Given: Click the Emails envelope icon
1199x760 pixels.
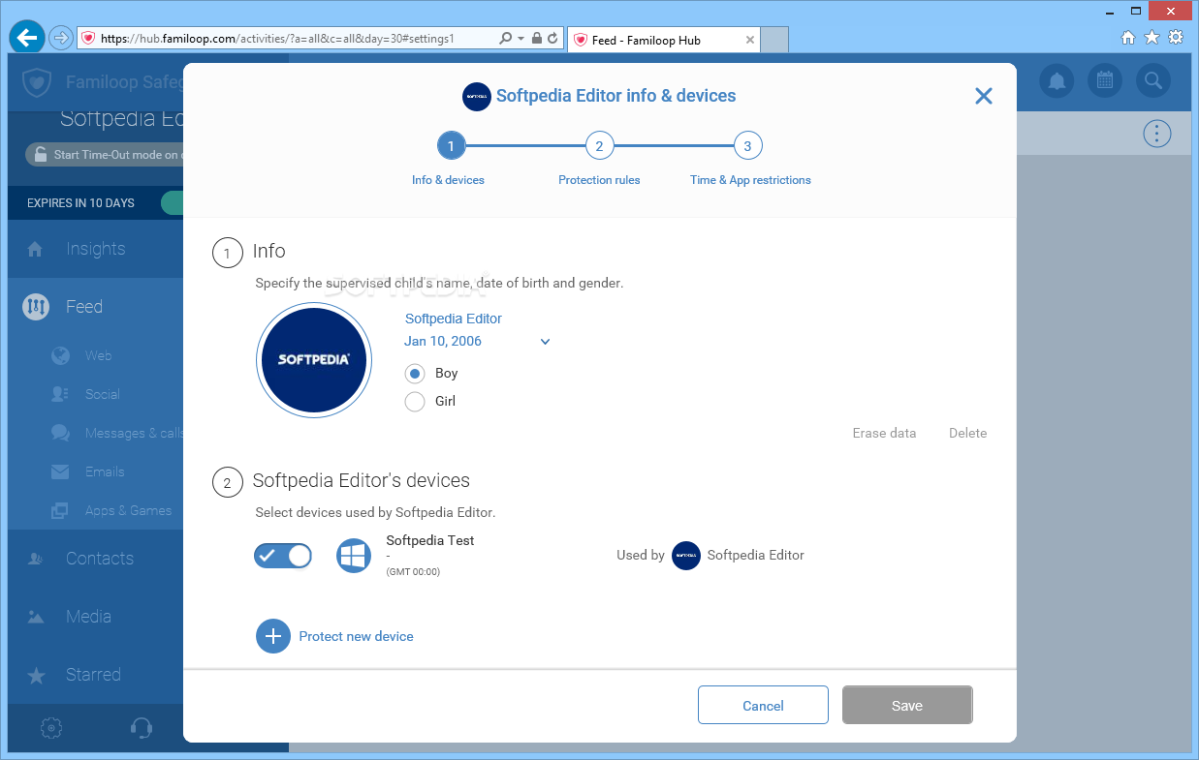Looking at the screenshot, I should (60, 472).
